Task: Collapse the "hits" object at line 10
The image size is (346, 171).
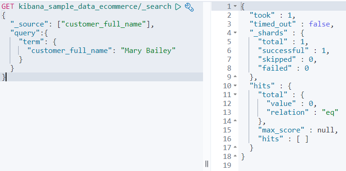Action: point(235,85)
